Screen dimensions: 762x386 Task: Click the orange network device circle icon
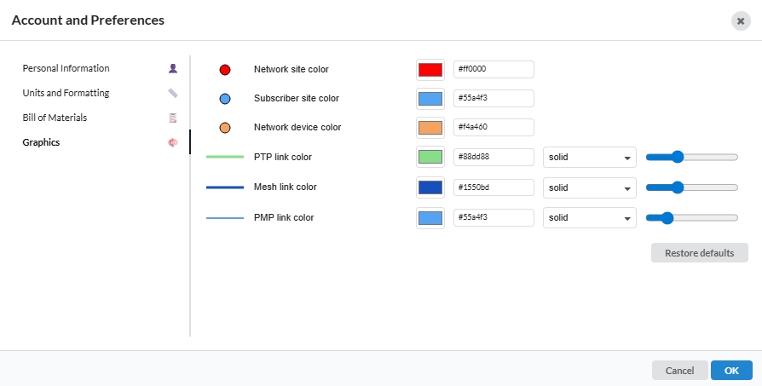[x=225, y=128]
